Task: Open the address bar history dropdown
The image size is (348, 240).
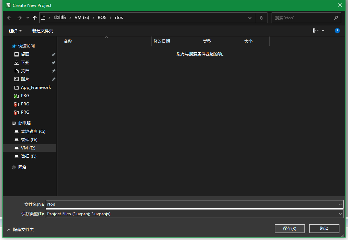Action: tap(250, 18)
